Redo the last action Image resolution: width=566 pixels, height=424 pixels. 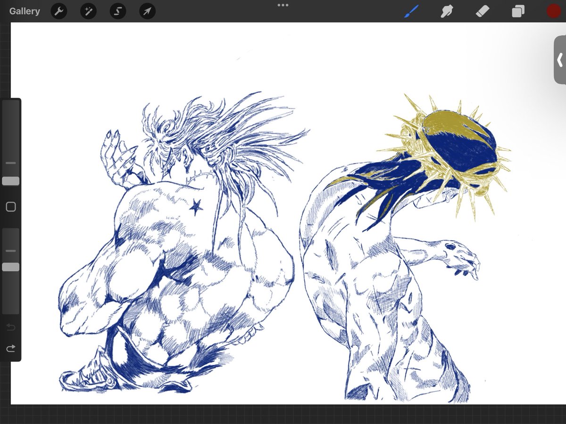coord(11,349)
